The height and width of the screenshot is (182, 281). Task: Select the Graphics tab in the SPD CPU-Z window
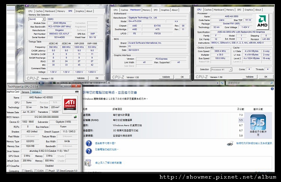(x=80, y=11)
